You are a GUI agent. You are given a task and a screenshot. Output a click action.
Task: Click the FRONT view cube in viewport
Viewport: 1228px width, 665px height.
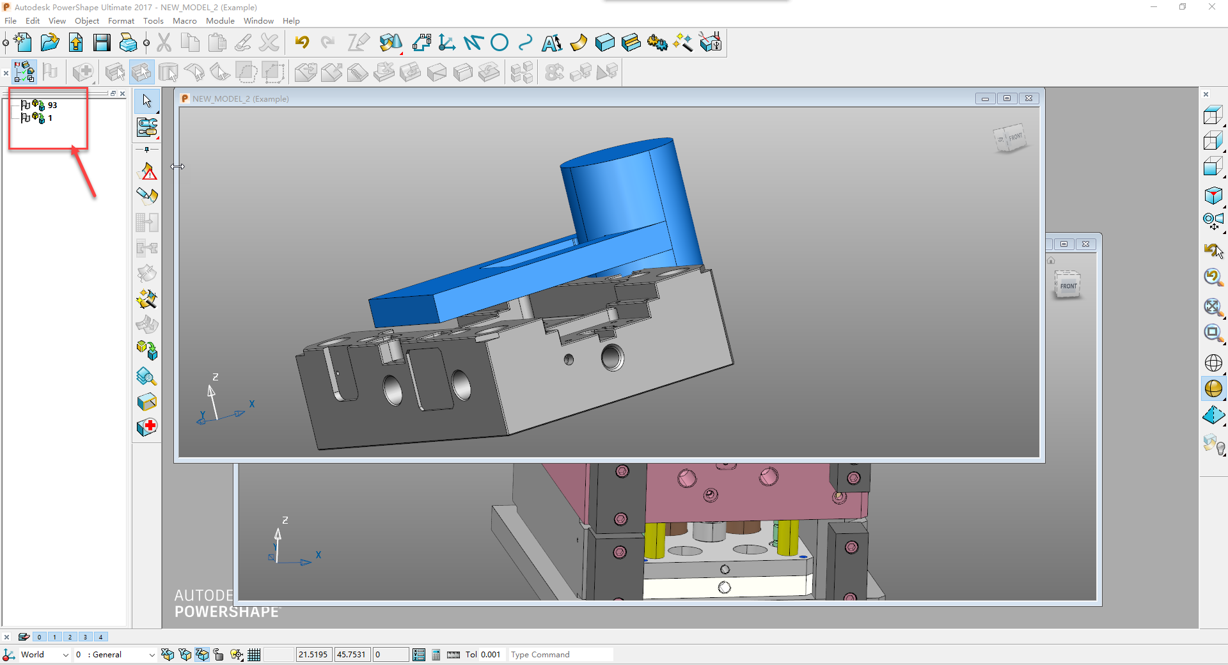1012,137
